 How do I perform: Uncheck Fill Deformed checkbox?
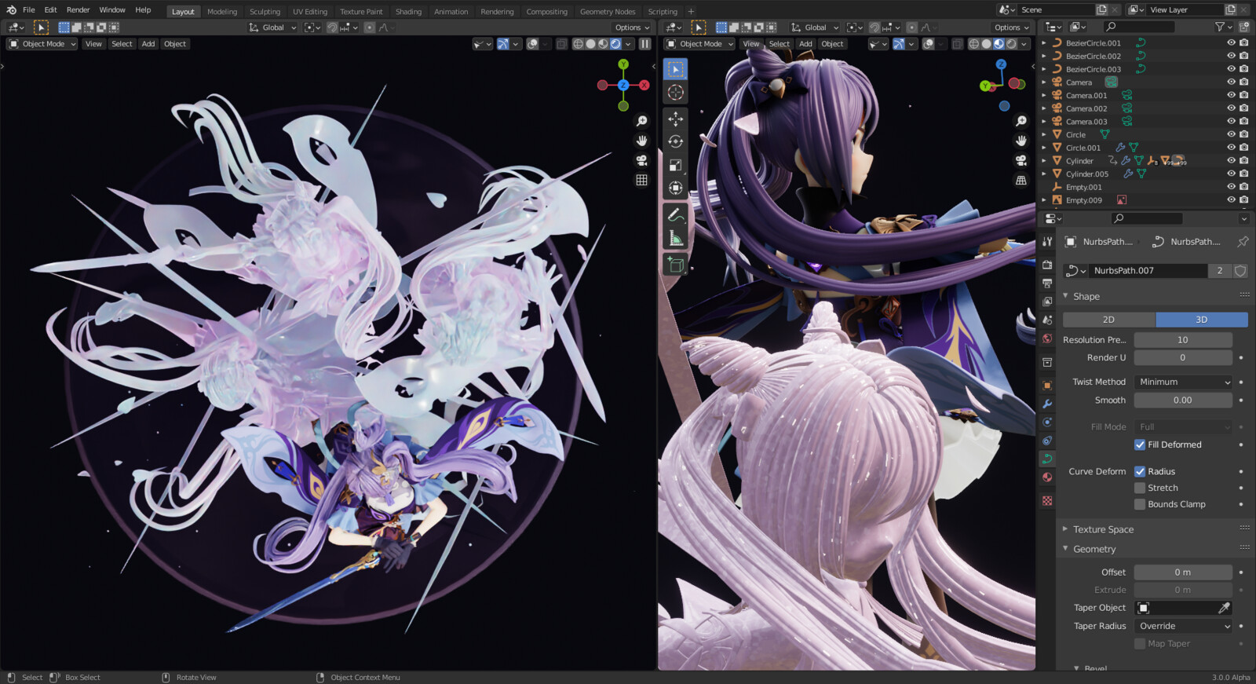[1140, 444]
